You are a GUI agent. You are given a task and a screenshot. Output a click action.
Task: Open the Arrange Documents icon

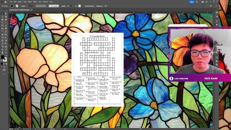tap(202, 2)
